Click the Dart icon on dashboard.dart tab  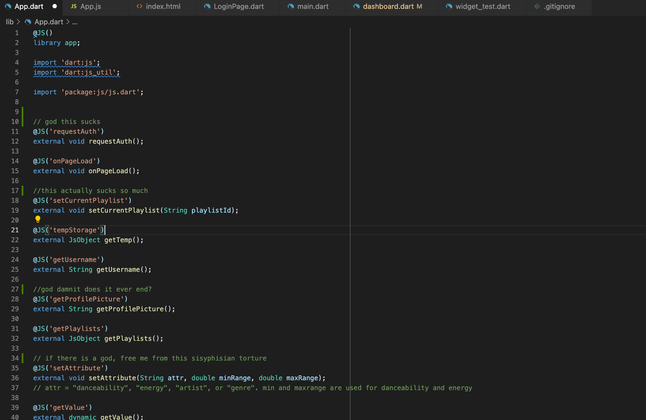pos(356,6)
